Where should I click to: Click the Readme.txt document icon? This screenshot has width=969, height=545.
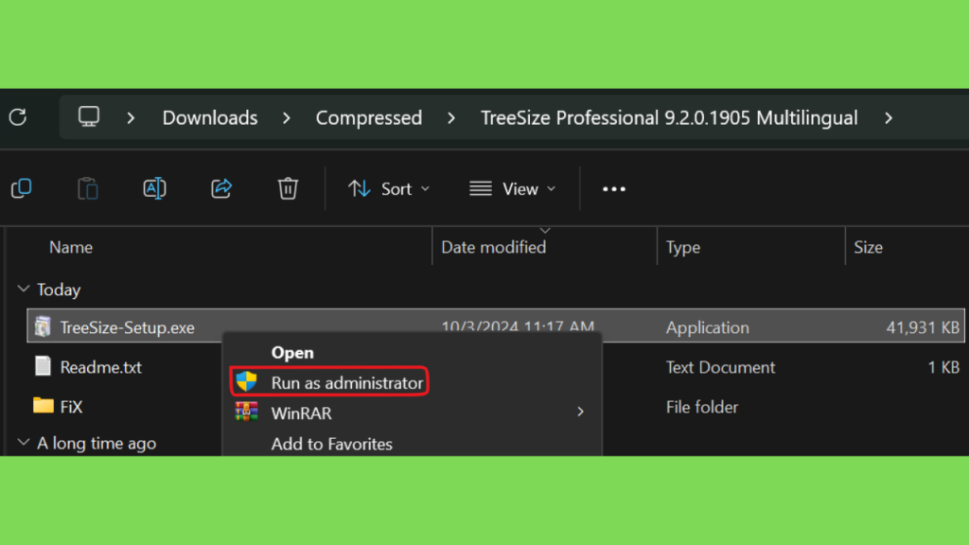(x=43, y=366)
